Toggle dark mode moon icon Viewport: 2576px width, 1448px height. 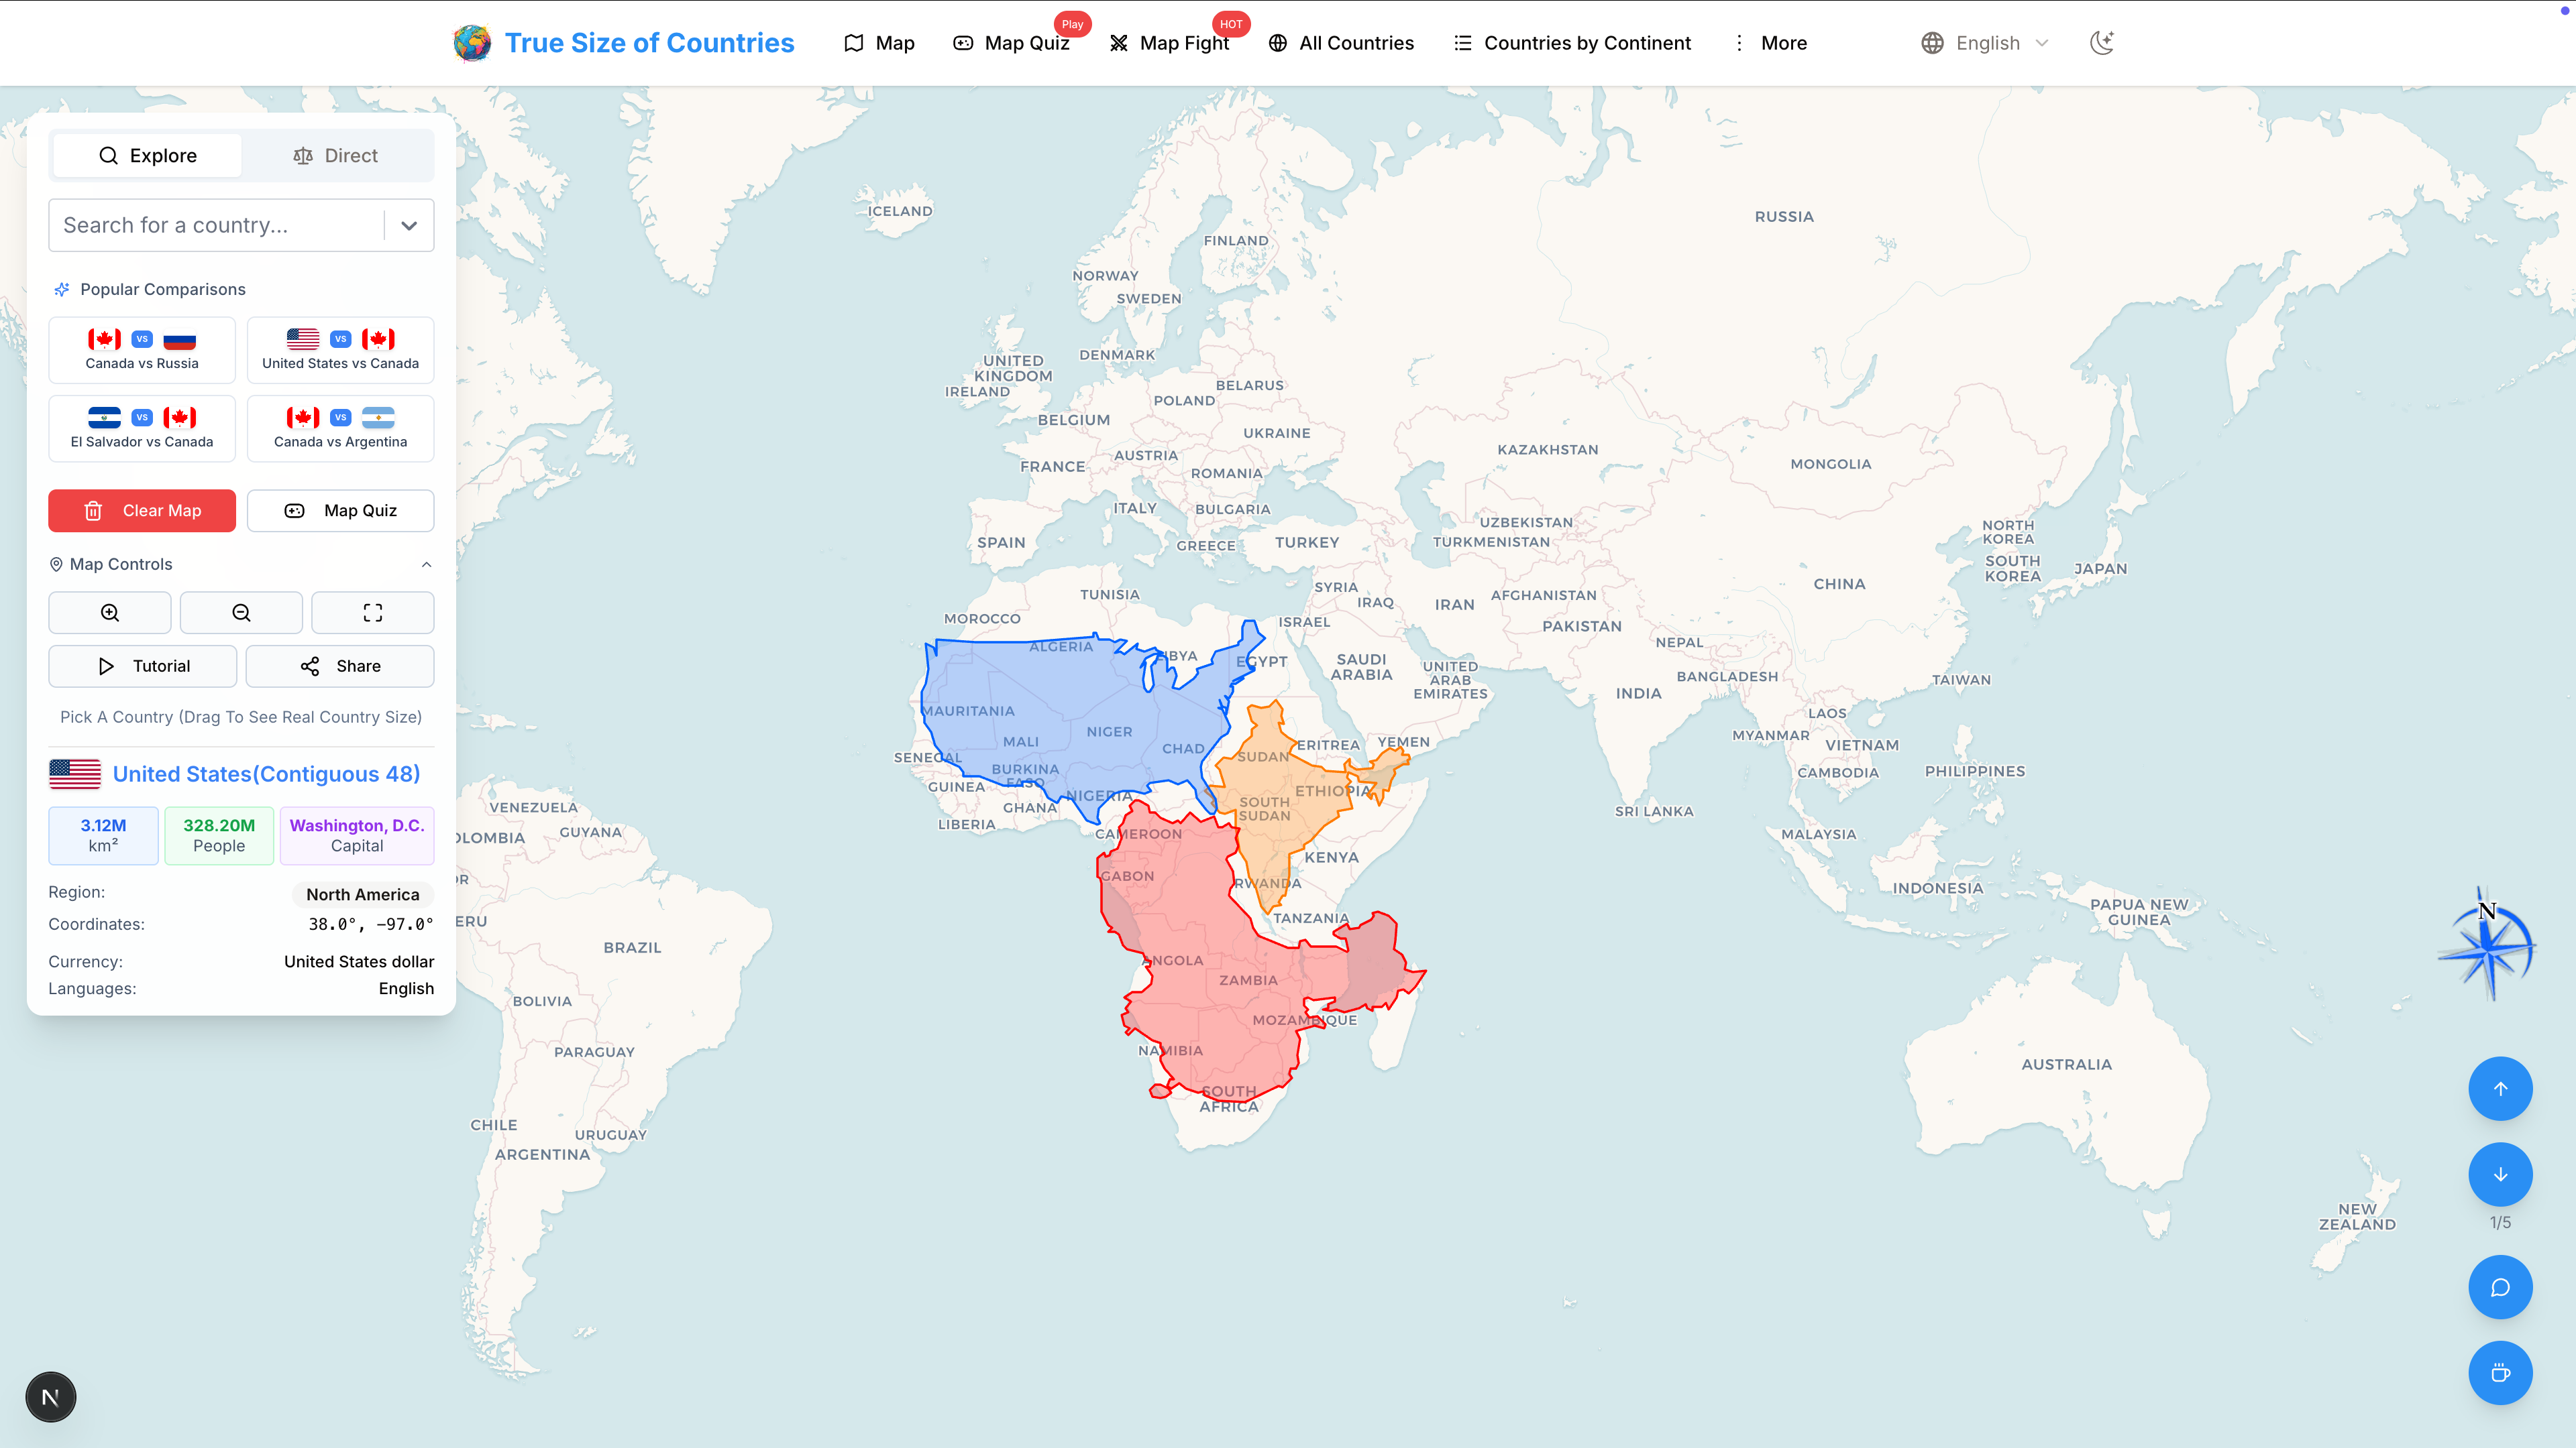(2101, 43)
